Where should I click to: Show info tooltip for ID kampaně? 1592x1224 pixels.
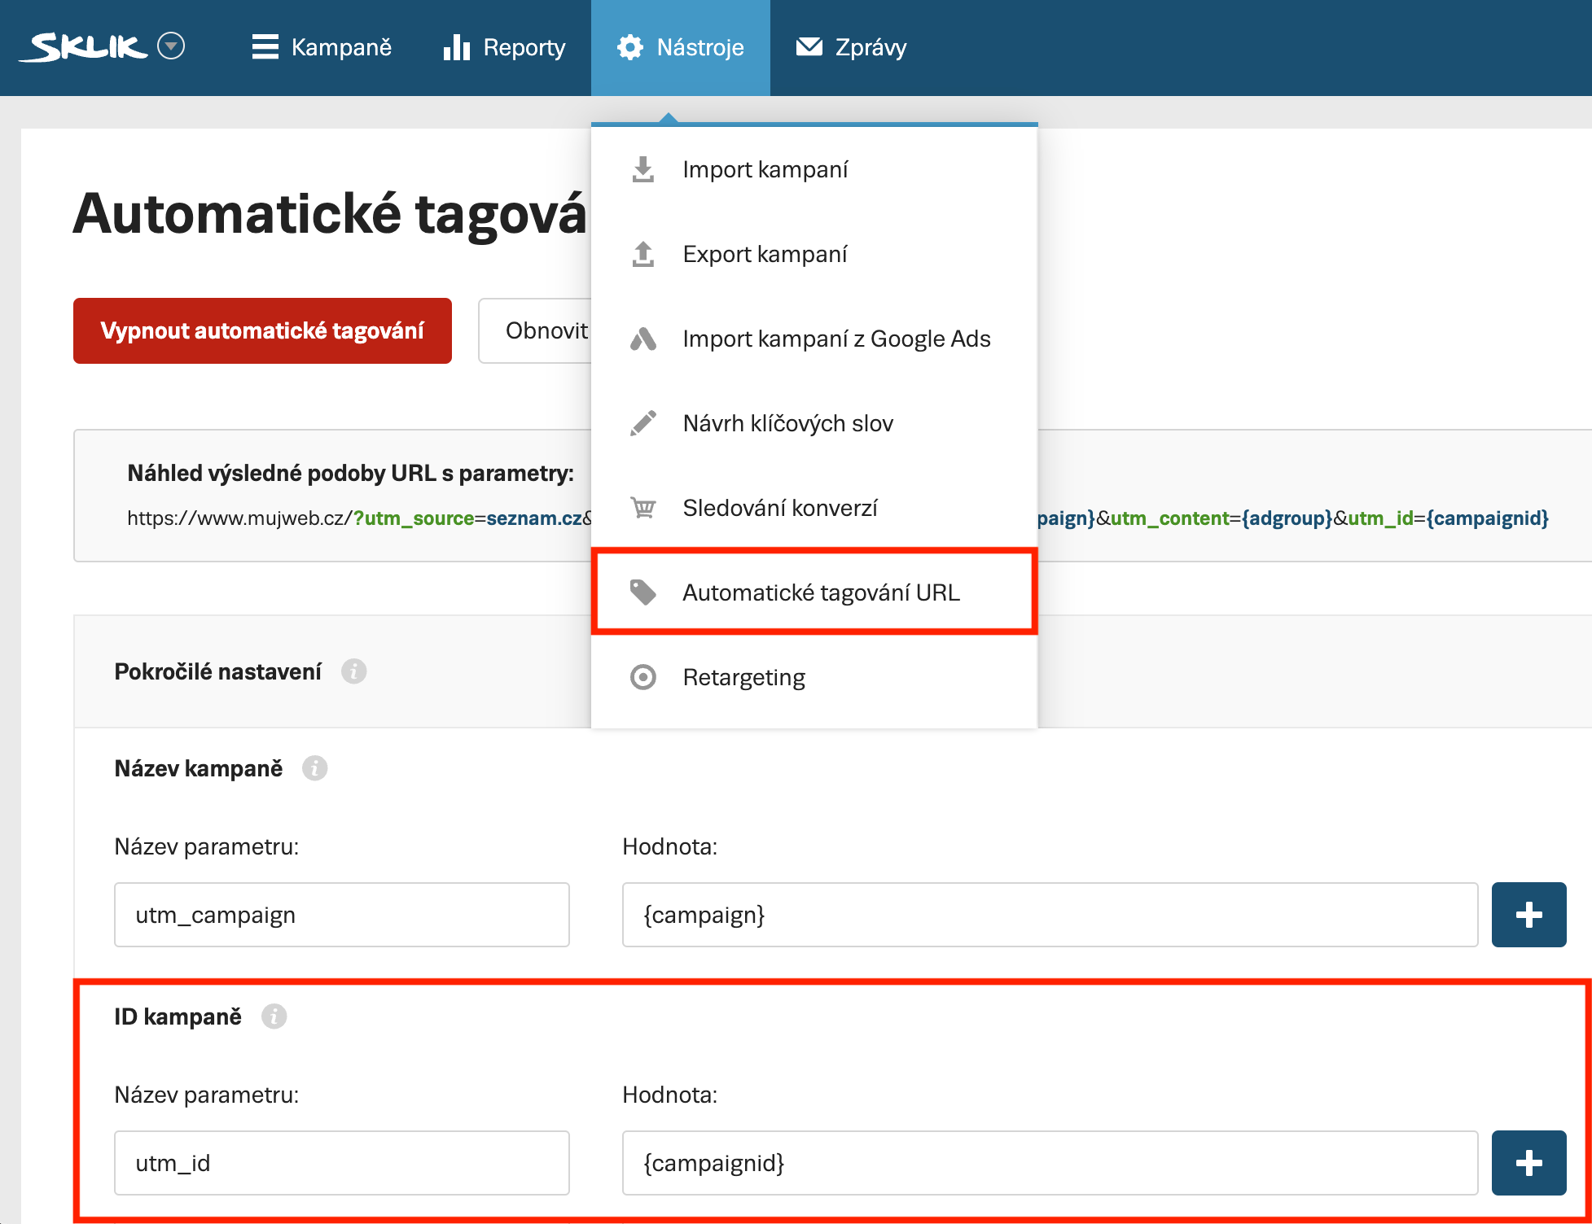pos(274,1016)
